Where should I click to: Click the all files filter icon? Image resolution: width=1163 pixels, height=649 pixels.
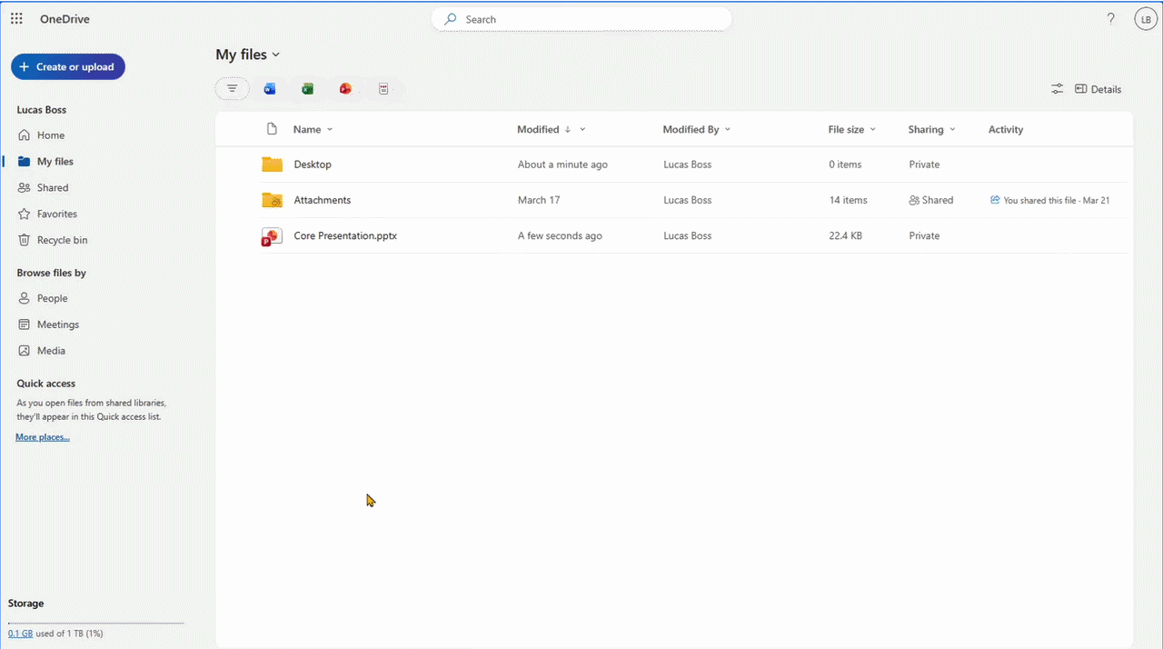point(233,88)
